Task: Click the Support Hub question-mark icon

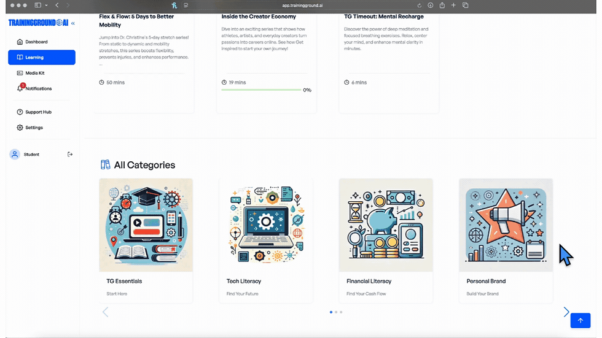Action: (20, 112)
